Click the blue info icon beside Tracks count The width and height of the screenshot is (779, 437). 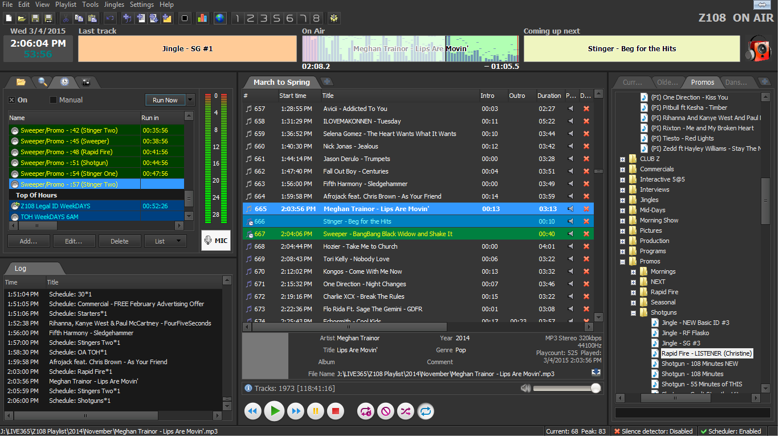tap(248, 388)
